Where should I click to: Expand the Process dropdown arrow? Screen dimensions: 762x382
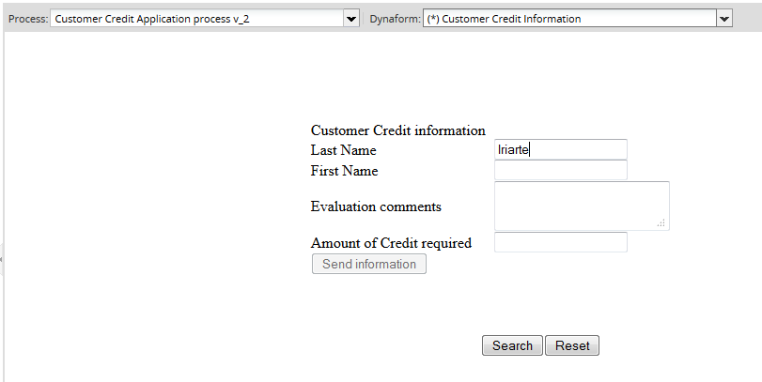pos(351,19)
